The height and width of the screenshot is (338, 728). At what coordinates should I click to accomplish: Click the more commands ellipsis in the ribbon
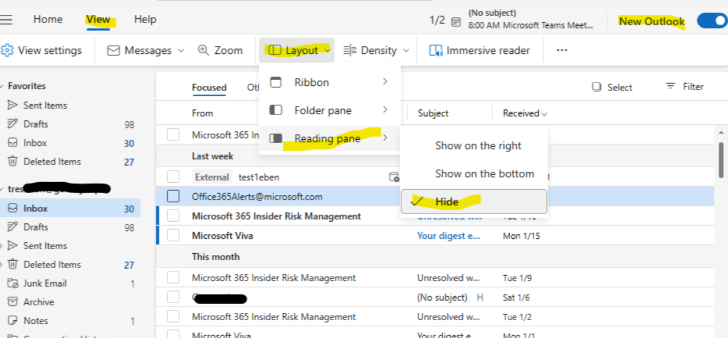tap(561, 50)
